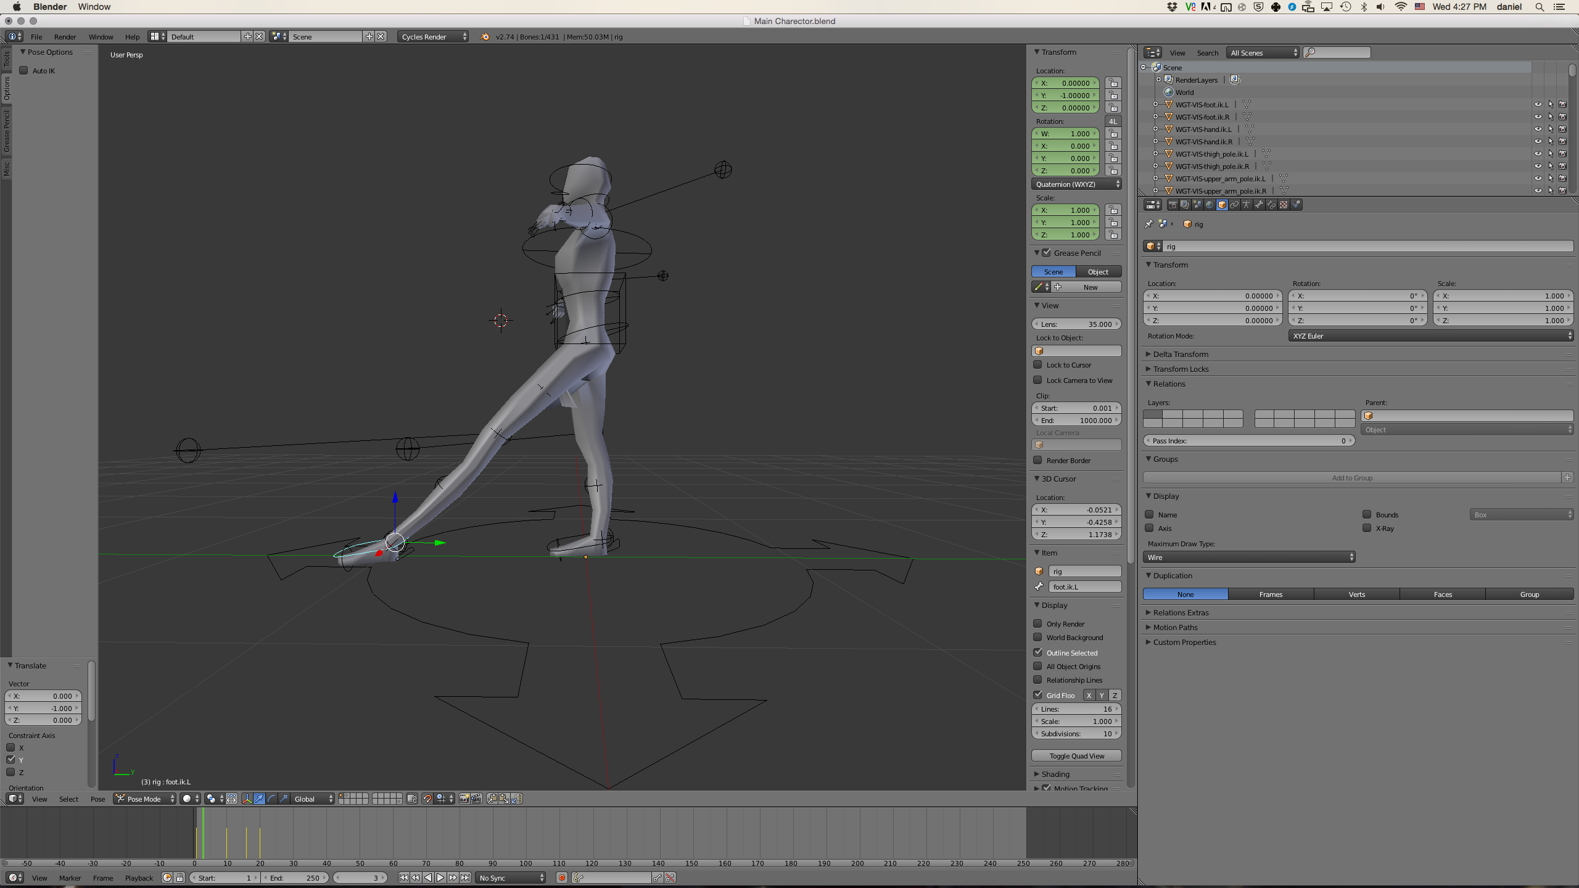Set duplication to Faces
Viewport: 1579px width, 888px height.
point(1443,594)
